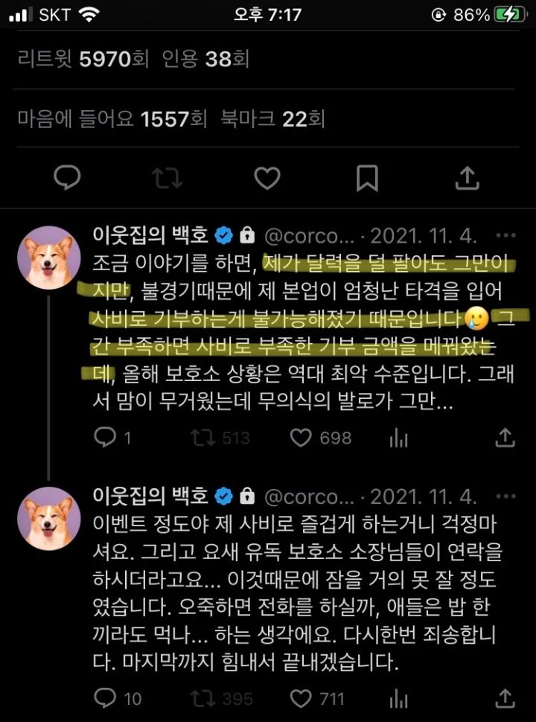
Task: View analytics of the second reply
Action: click(398, 699)
